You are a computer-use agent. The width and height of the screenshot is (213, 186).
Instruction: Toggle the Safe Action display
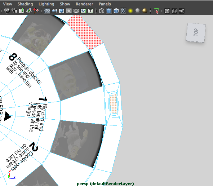(x=83, y=11)
